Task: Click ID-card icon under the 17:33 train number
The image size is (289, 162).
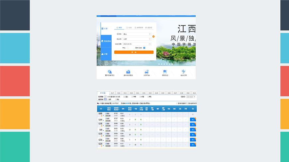Action: 101,116
